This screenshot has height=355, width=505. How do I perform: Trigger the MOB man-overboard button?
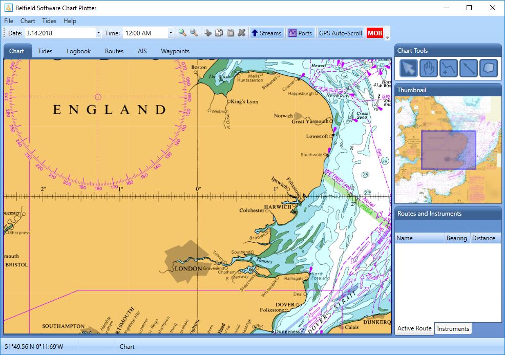click(x=374, y=32)
